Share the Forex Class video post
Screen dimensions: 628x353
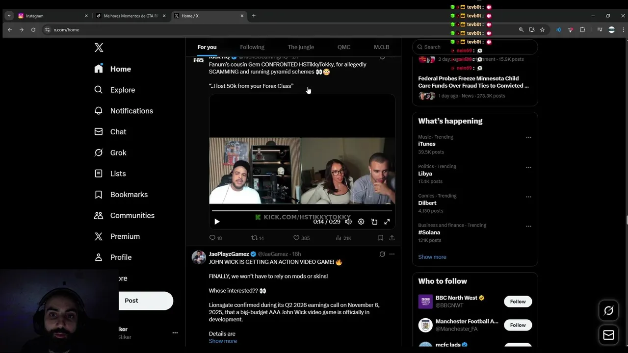[x=392, y=238]
